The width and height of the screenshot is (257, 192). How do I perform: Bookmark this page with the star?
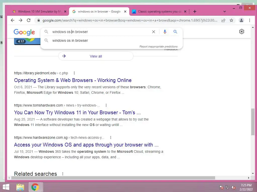231,20
